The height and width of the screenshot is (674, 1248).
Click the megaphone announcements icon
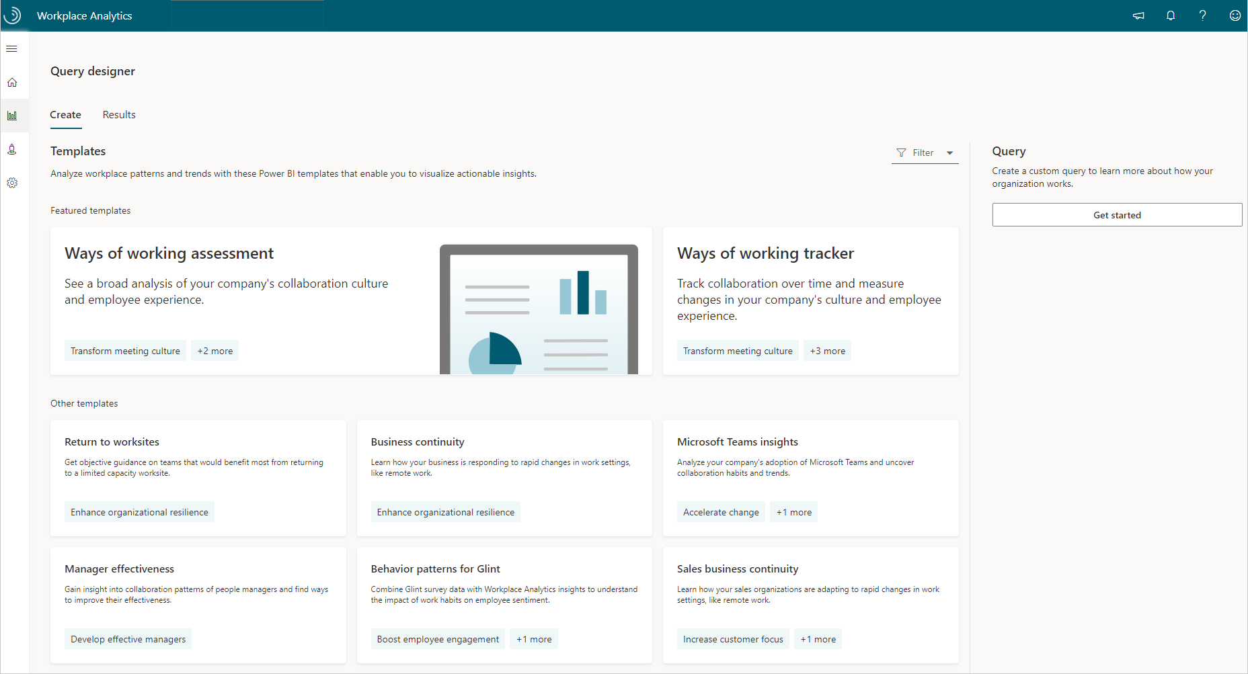(1138, 15)
